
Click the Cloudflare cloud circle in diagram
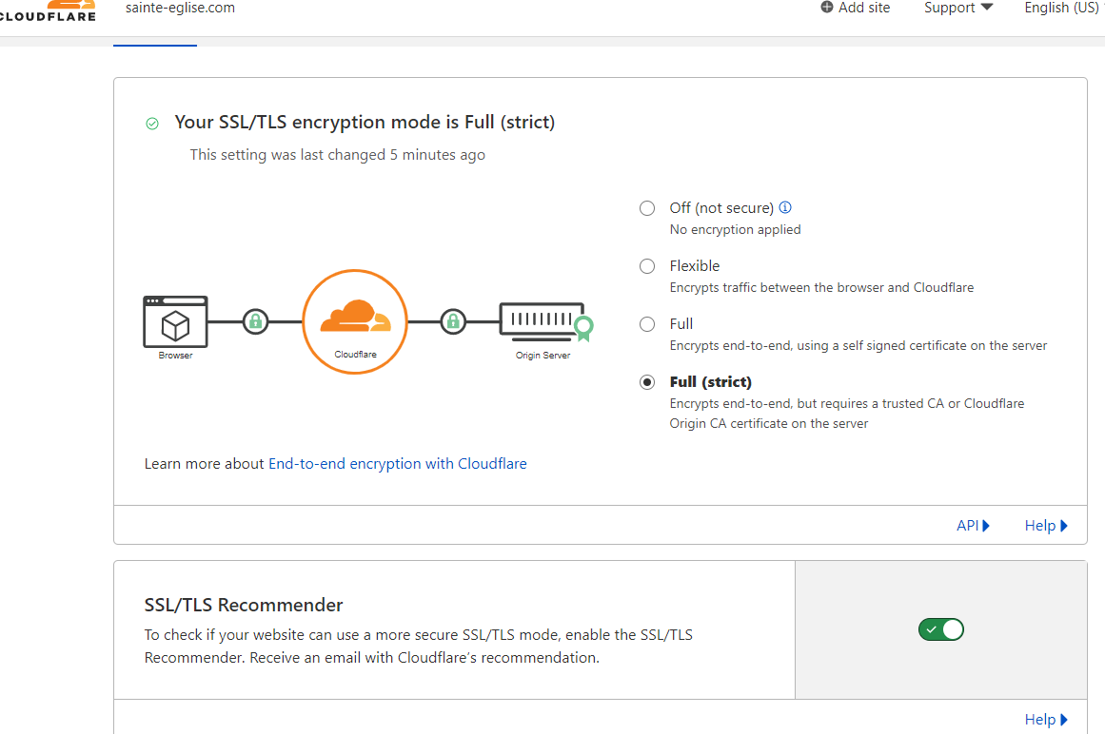(x=354, y=320)
